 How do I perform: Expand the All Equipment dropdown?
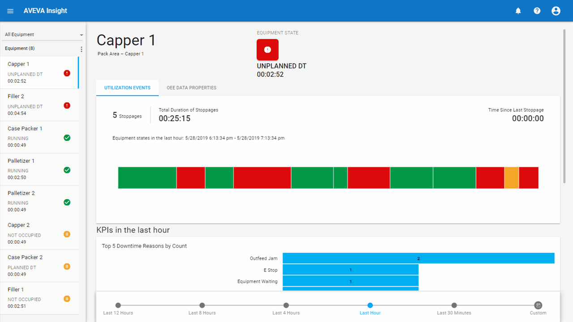point(43,34)
